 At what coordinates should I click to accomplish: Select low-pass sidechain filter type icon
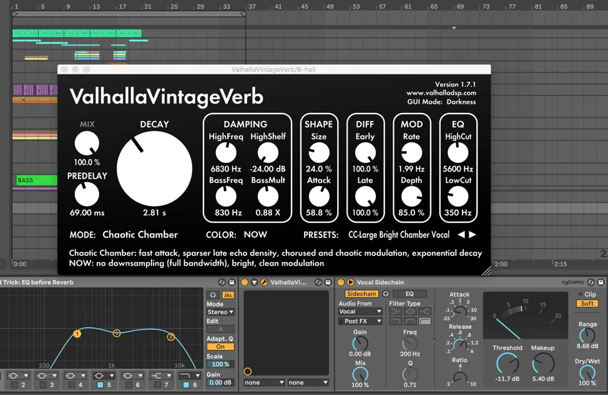tap(395, 321)
